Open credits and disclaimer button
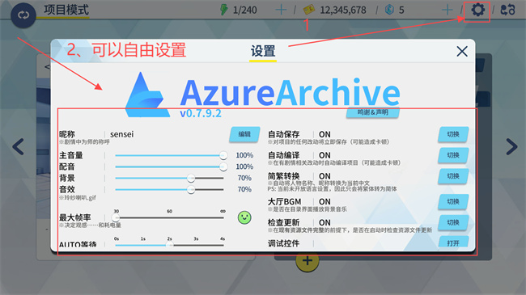This screenshot has width=526, height=295. pyautogui.click(x=373, y=112)
